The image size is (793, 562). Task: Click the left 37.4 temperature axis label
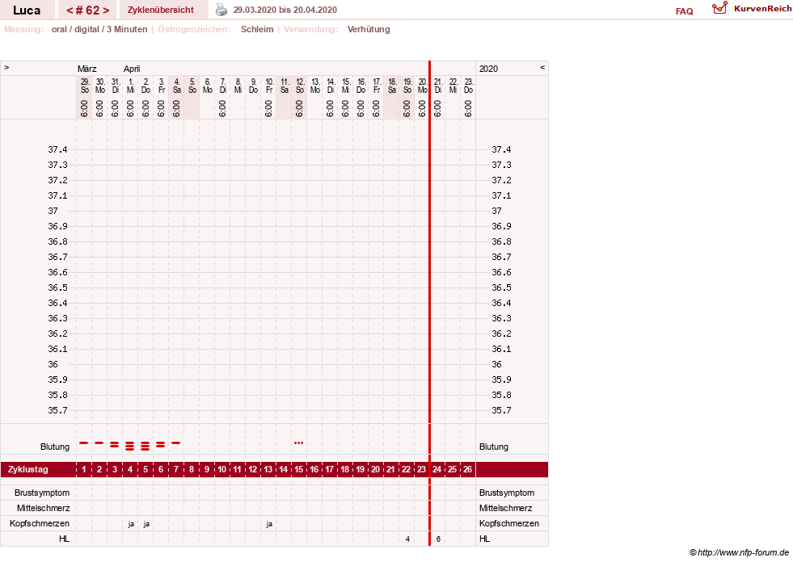point(57,149)
